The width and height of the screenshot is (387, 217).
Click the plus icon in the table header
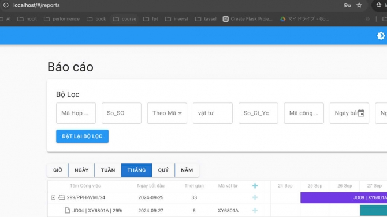[x=255, y=186]
